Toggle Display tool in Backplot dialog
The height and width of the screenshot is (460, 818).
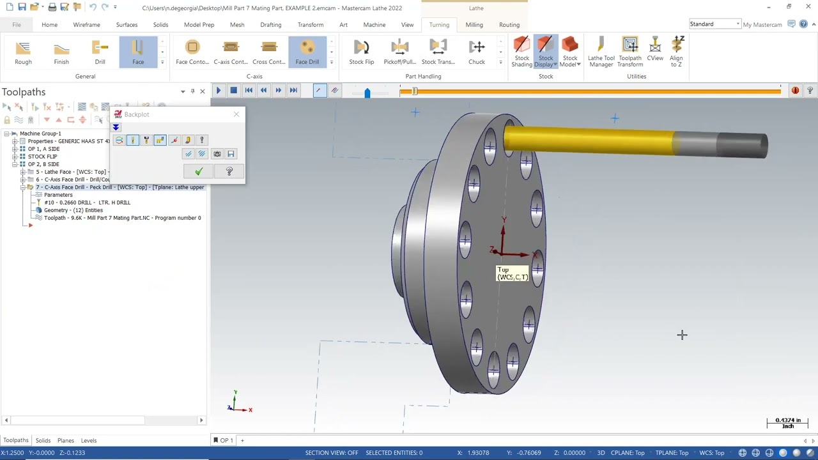click(x=132, y=140)
